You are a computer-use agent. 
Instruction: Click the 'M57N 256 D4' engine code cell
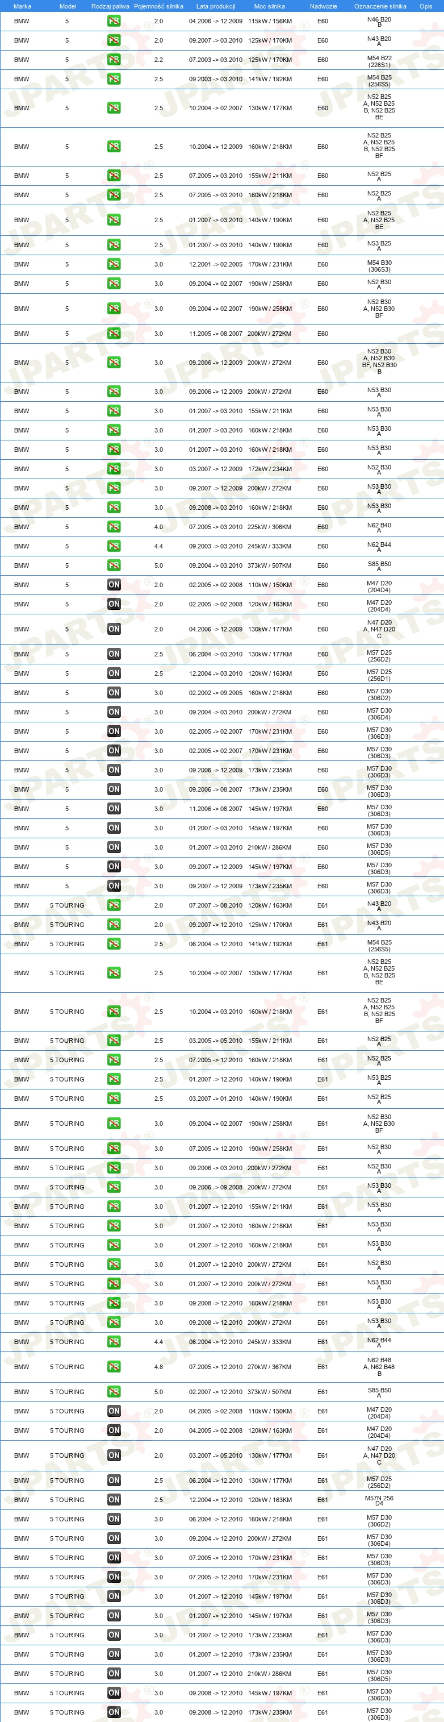pos(379,1501)
